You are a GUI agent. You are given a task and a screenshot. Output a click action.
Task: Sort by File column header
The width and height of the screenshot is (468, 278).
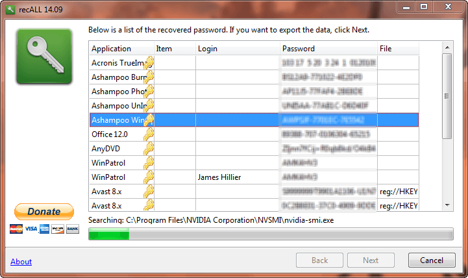pyautogui.click(x=398, y=49)
